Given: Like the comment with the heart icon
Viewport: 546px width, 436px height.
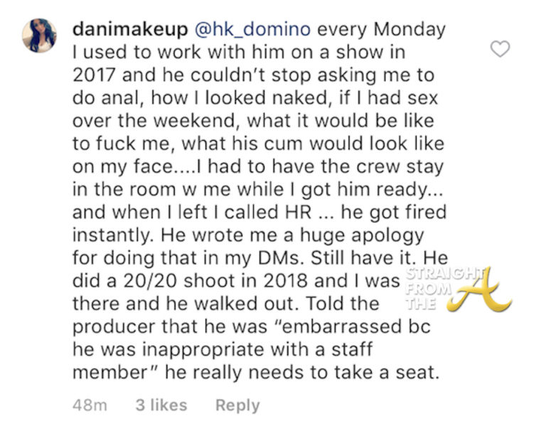Looking at the screenshot, I should tap(502, 49).
